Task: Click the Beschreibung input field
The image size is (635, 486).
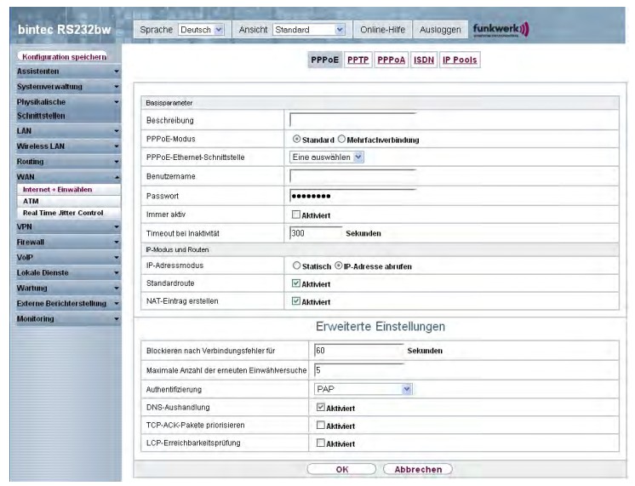Action: click(352, 120)
